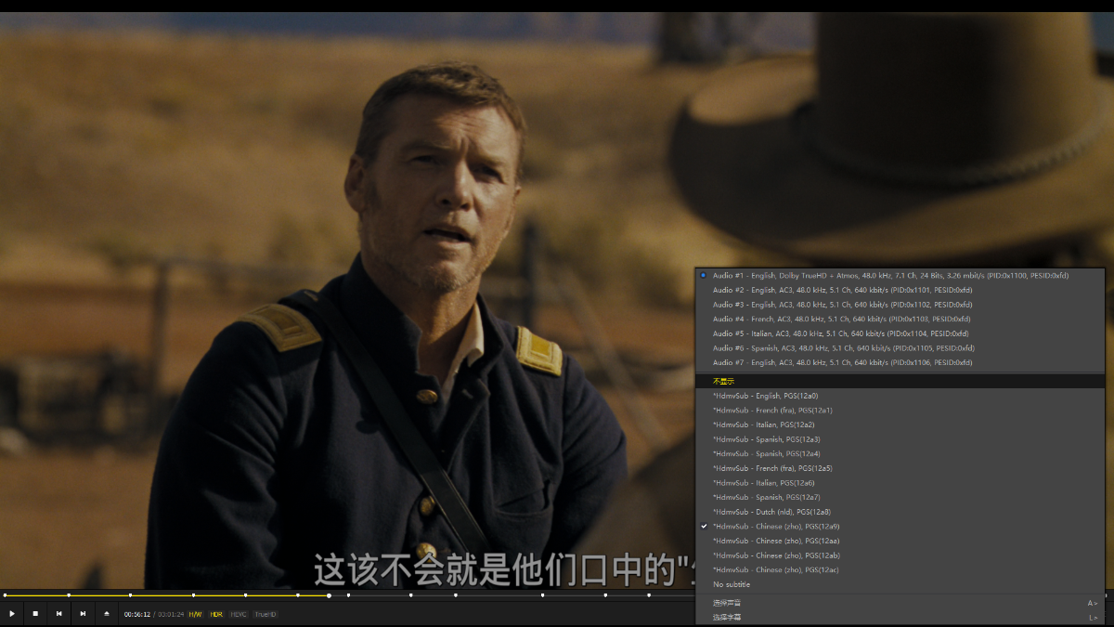Select Audio #1 Dolby TrueHD Atmos track
1114x627 pixels.
(889, 276)
